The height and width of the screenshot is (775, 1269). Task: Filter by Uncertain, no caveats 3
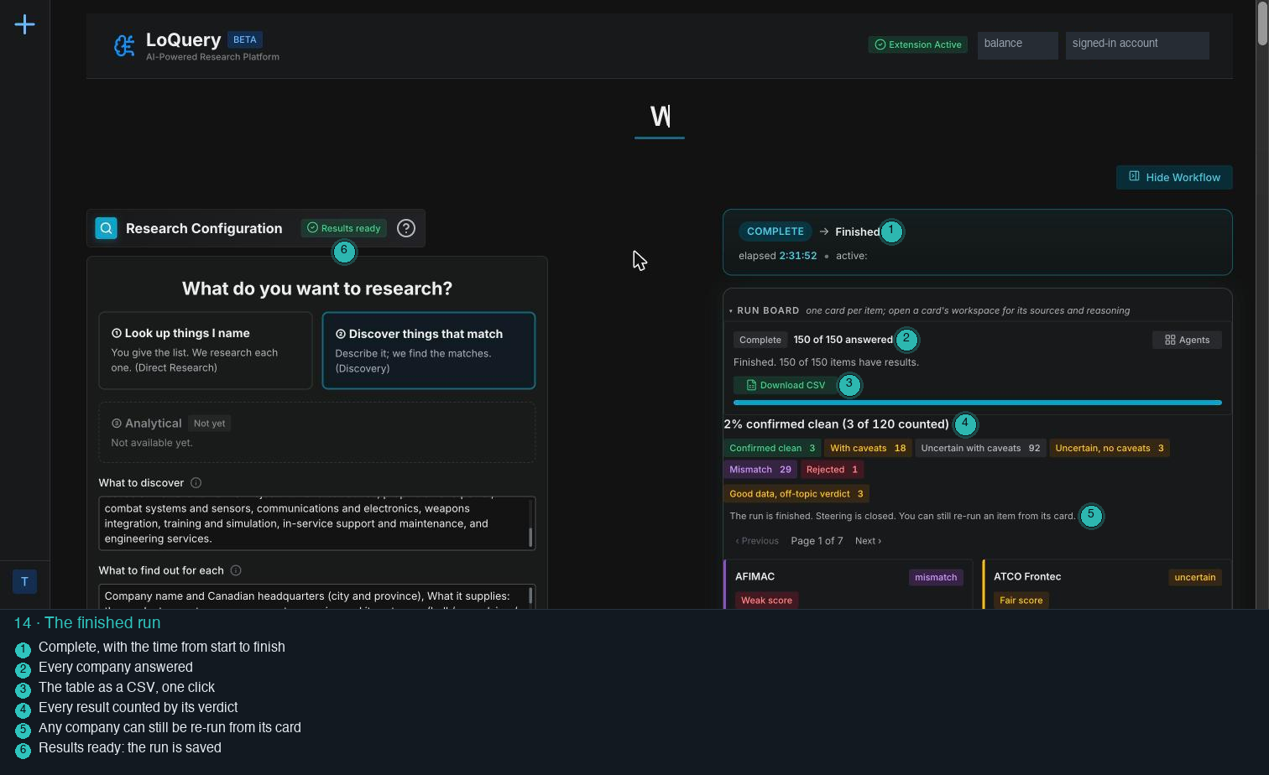pyautogui.click(x=1110, y=448)
